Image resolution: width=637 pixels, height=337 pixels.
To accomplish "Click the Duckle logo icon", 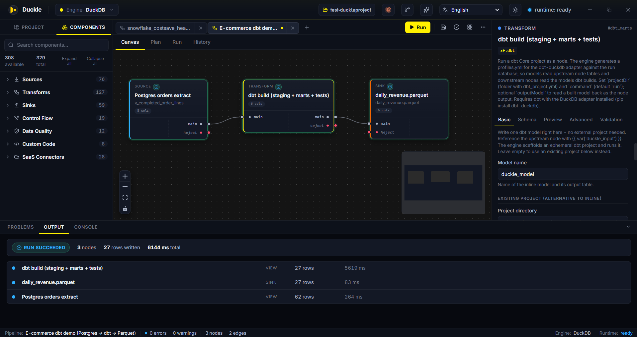I will 13,10.
